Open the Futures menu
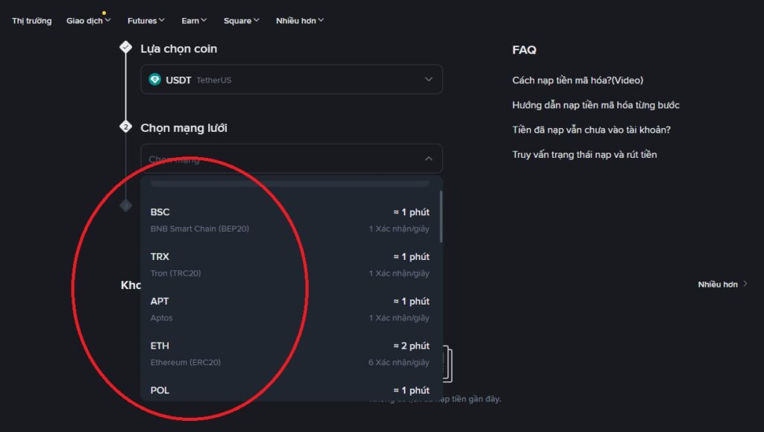 click(145, 21)
